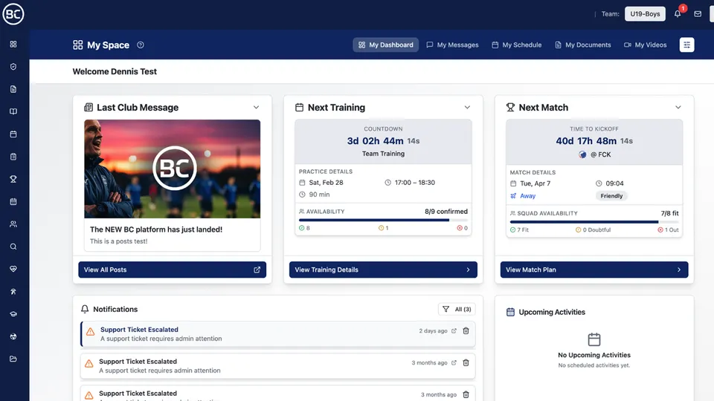Open the club message photo thumbnail
This screenshot has width=714, height=401.
[x=172, y=169]
